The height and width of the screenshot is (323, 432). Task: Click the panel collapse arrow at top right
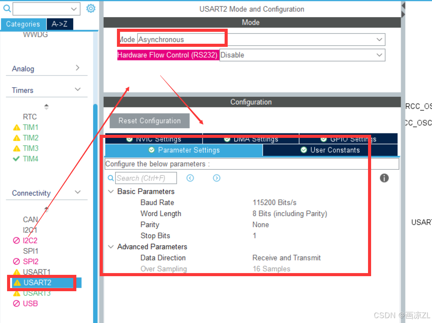(403, 5)
